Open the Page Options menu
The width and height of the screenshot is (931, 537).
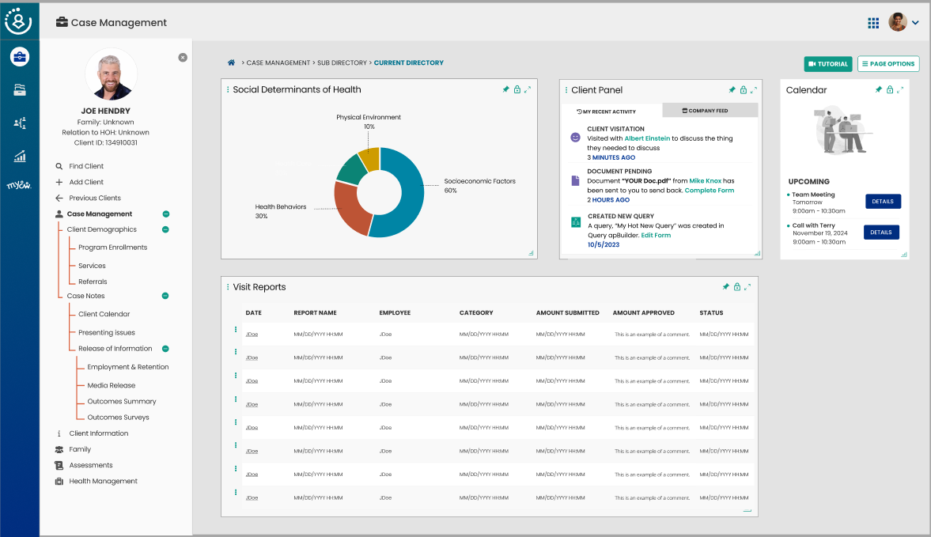tap(888, 64)
